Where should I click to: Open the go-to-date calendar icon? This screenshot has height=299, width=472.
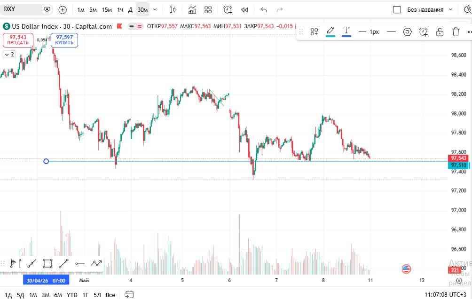[x=129, y=294]
